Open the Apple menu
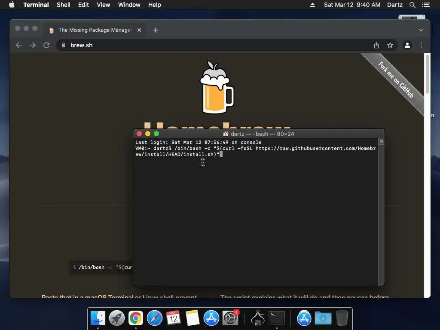 (12, 5)
